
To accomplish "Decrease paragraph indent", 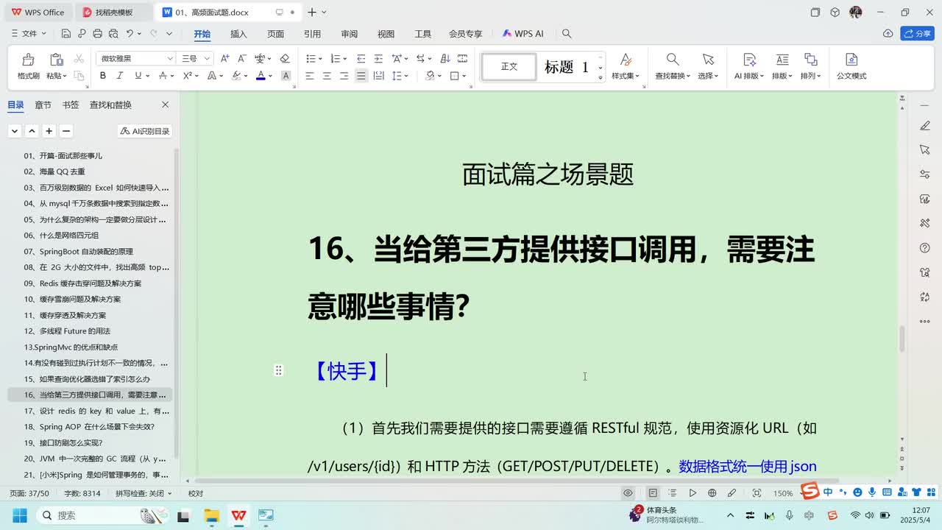I will point(361,58).
